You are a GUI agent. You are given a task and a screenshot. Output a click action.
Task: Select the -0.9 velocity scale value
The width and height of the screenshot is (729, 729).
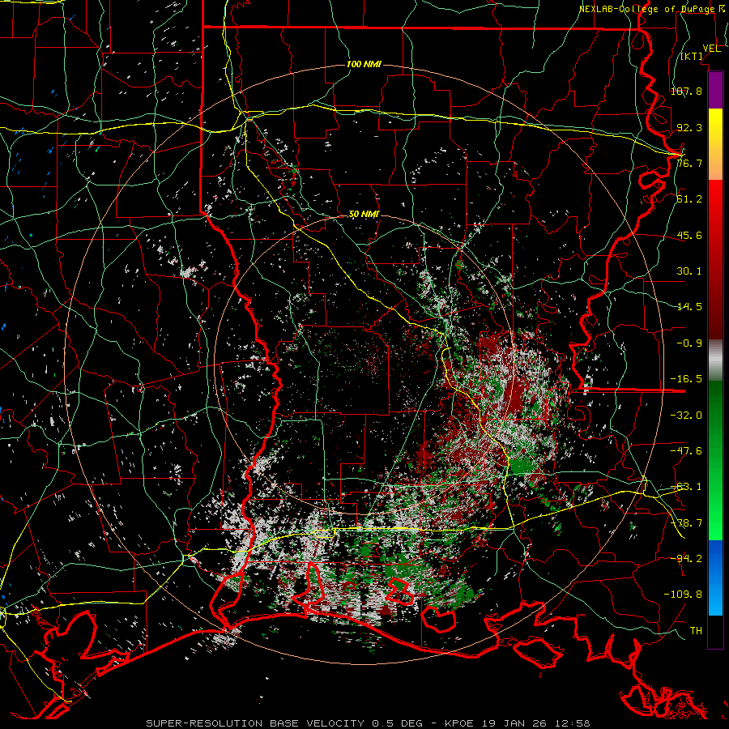(x=689, y=343)
